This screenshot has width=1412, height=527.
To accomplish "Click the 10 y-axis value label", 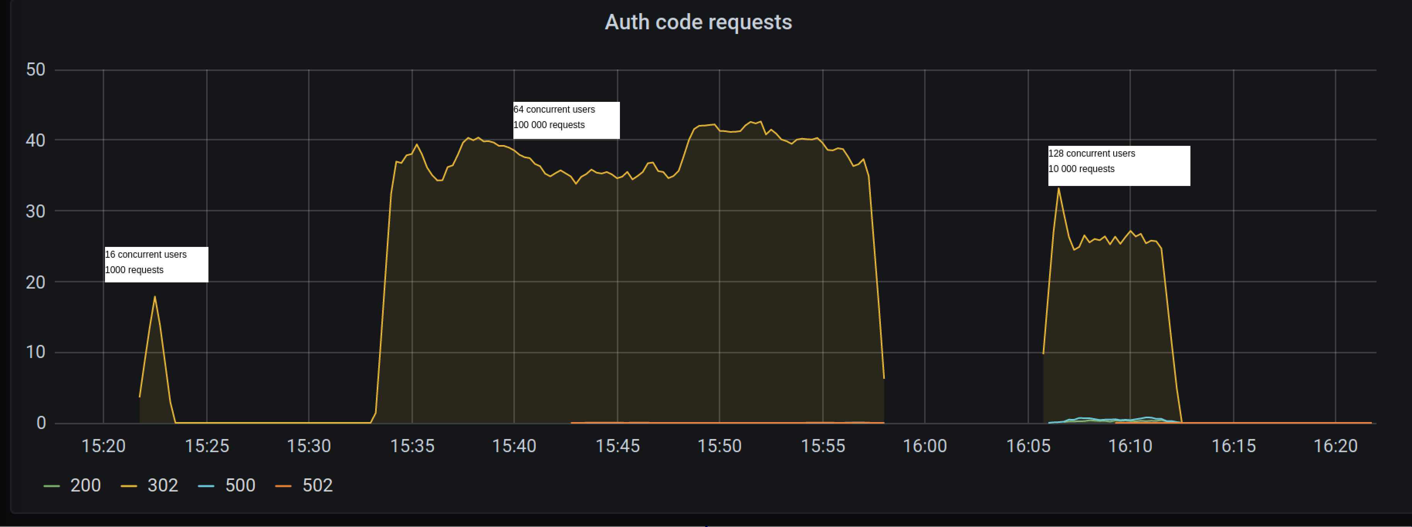I will 36,352.
